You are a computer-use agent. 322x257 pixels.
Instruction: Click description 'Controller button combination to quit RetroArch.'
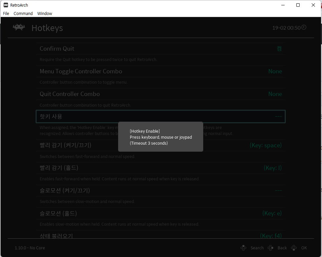(85, 105)
